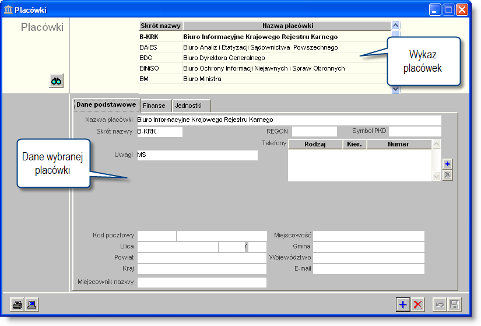Click the save floppy disk button
Image resolution: width=481 pixels, height=326 pixels.
pos(454,305)
